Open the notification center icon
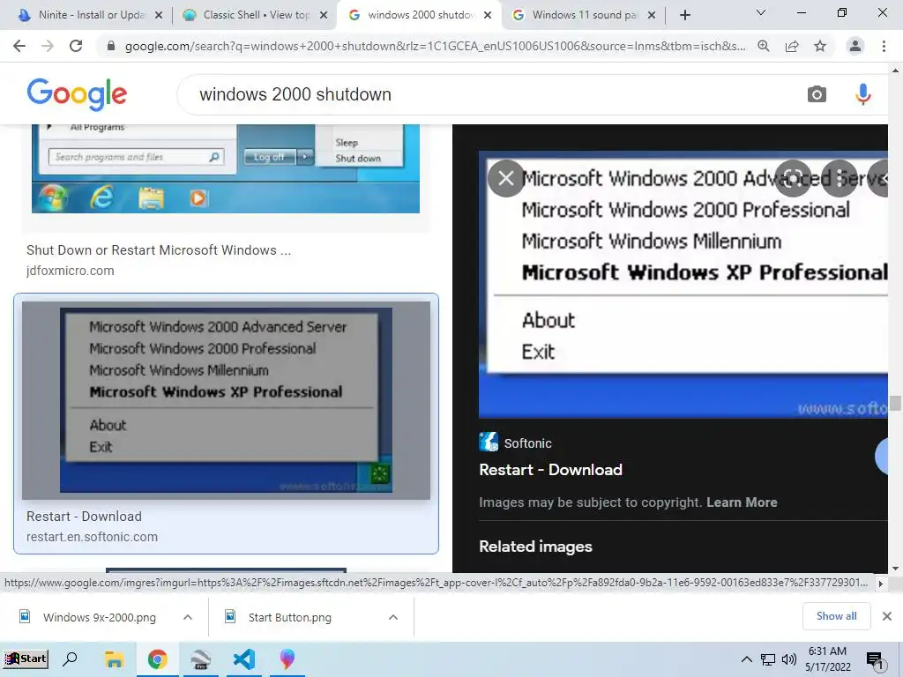 (875, 660)
